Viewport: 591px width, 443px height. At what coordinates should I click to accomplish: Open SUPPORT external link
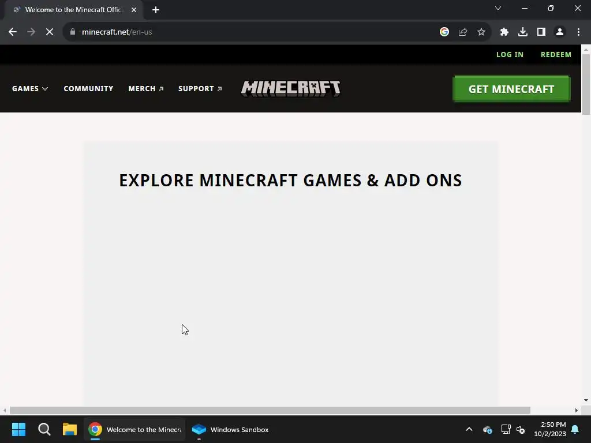(x=200, y=88)
